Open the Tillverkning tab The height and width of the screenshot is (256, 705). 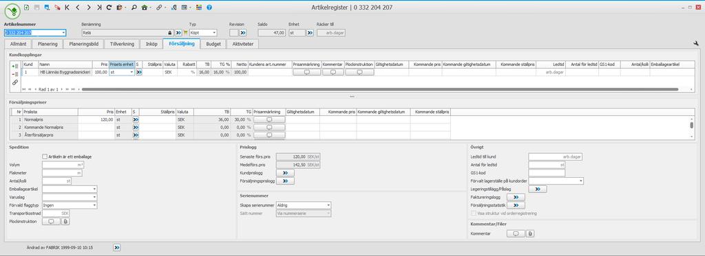pos(123,44)
